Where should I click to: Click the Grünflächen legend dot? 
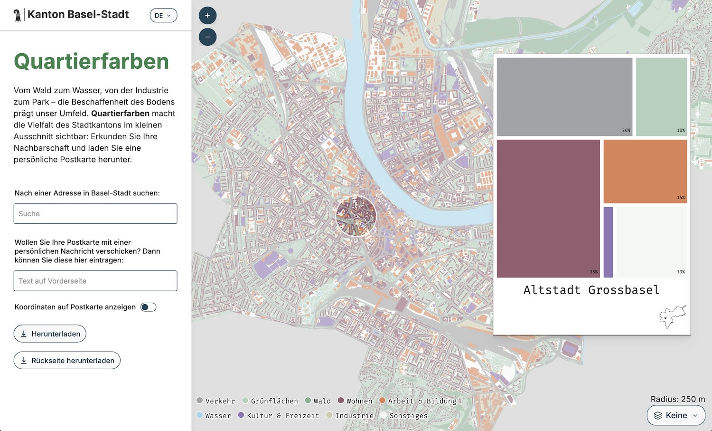[x=245, y=401]
